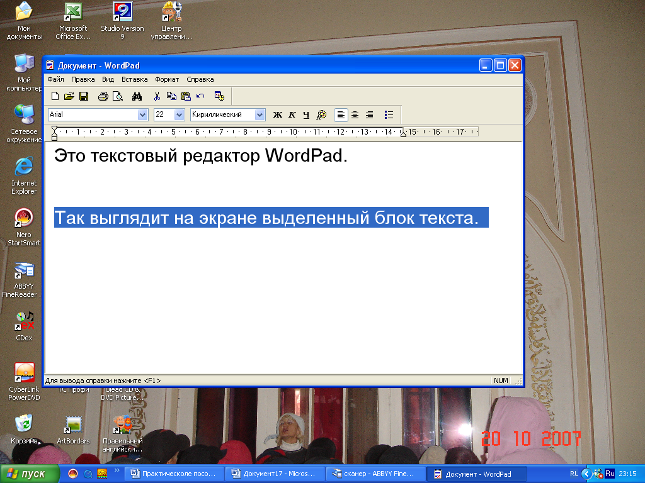This screenshot has width=645, height=483.
Task: Cut selected text with the scissors icon
Action: pyautogui.click(x=157, y=96)
